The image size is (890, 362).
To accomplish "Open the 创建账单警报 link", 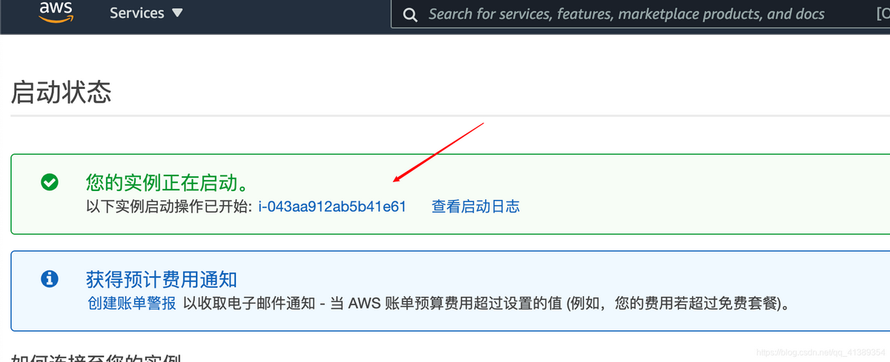I will 131,303.
